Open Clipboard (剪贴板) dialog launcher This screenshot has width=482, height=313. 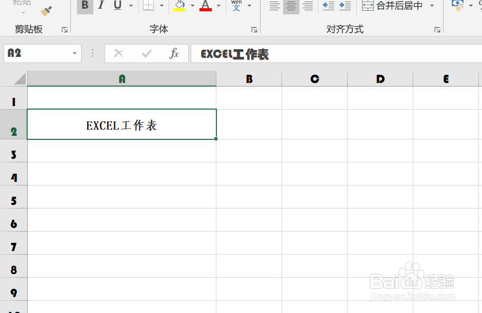(x=65, y=30)
